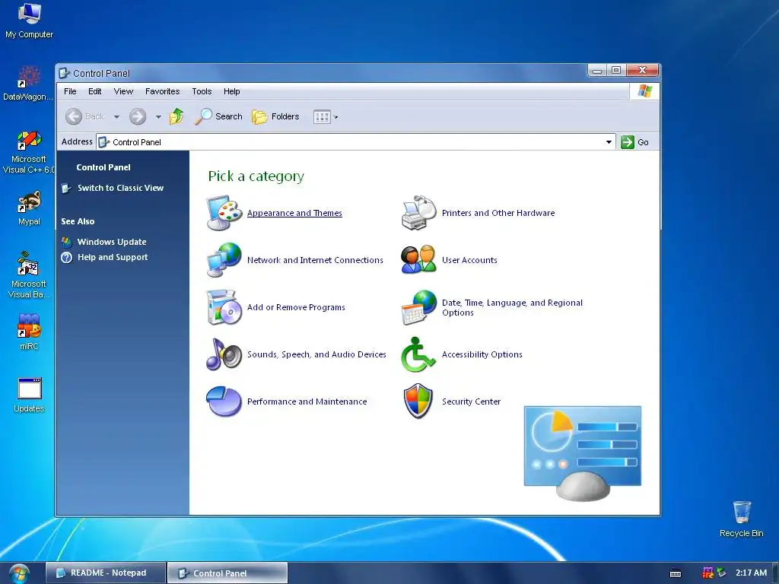This screenshot has width=779, height=584.
Task: Click the Views grid toolbar icon
Action: pos(322,117)
